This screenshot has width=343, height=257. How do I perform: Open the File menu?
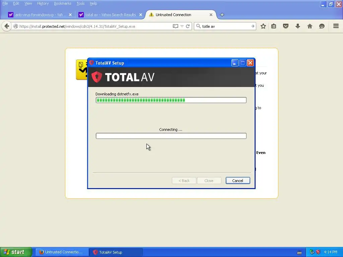(5, 3)
